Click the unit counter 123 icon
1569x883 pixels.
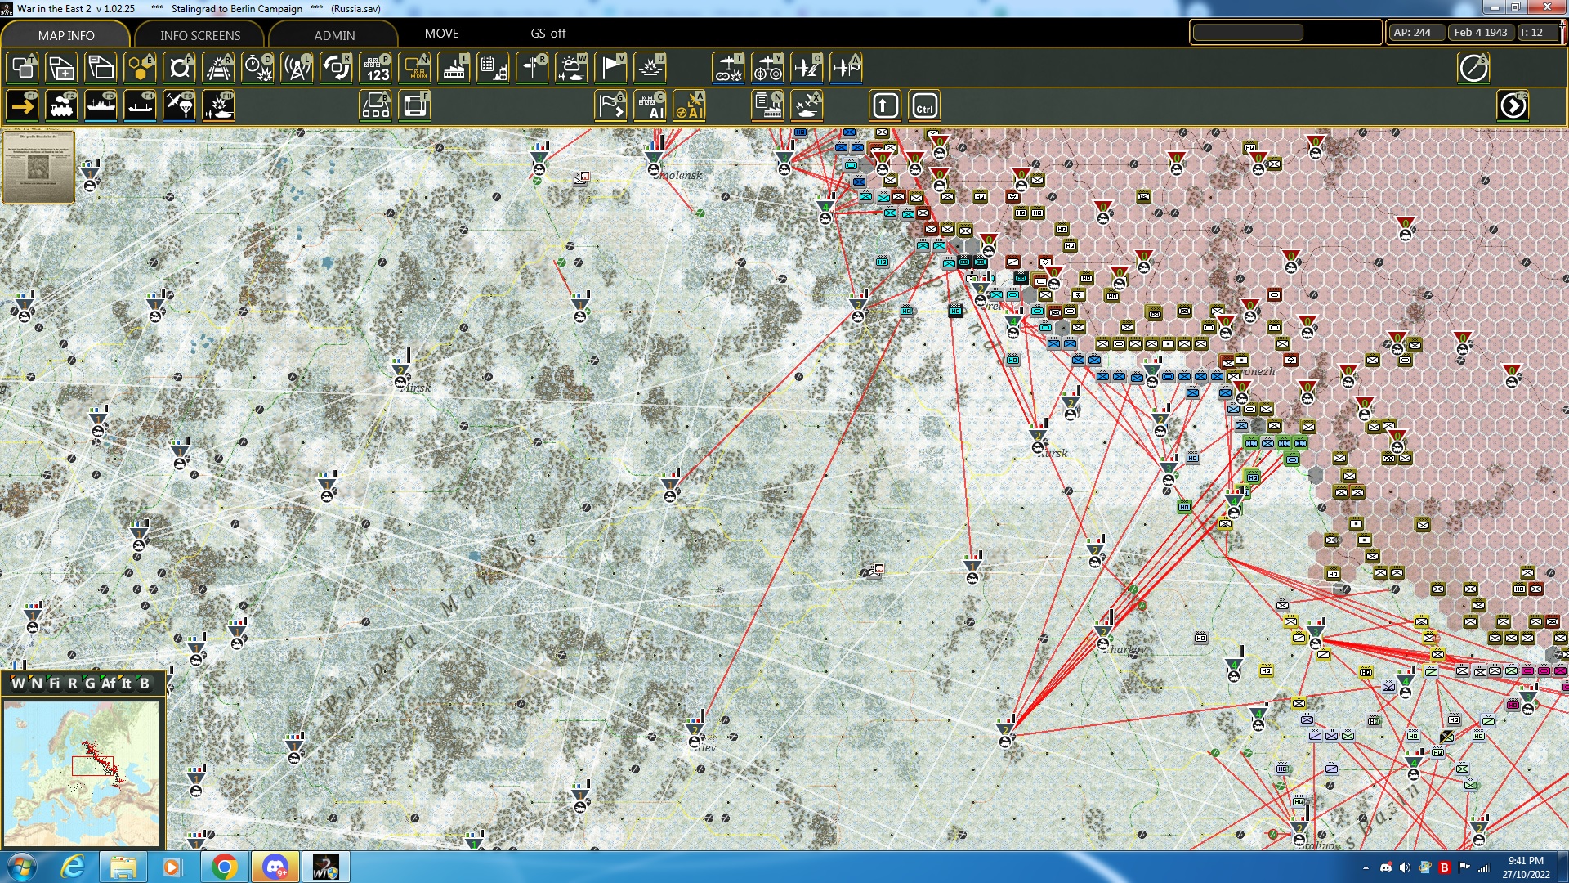coord(376,68)
